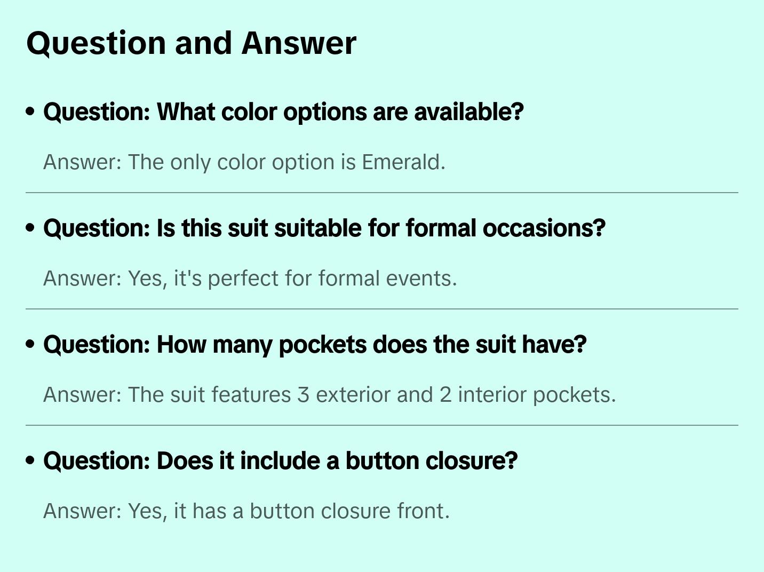764x572 pixels.
Task: Click the answer about exterior and interior pockets
Action: click(x=329, y=395)
